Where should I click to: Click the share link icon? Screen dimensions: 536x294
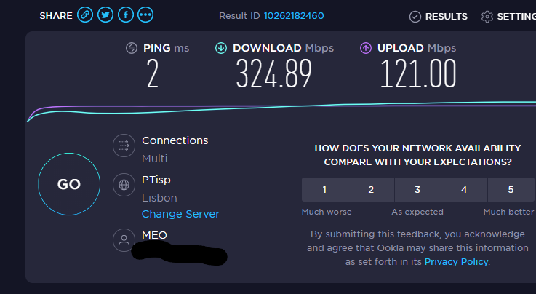[x=86, y=15]
